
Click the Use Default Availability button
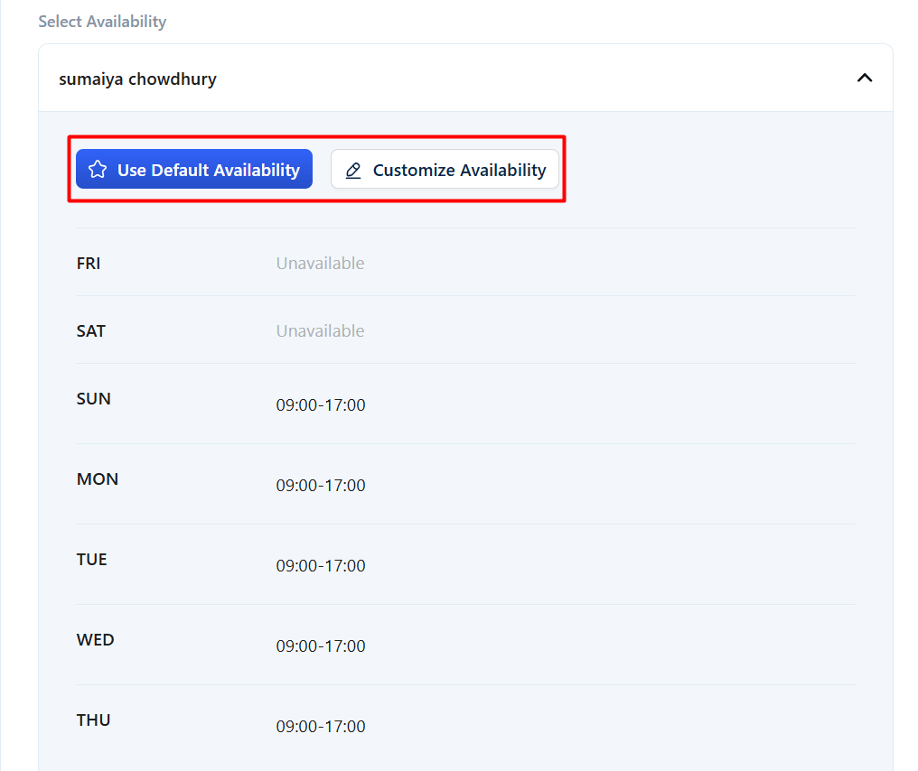193,169
